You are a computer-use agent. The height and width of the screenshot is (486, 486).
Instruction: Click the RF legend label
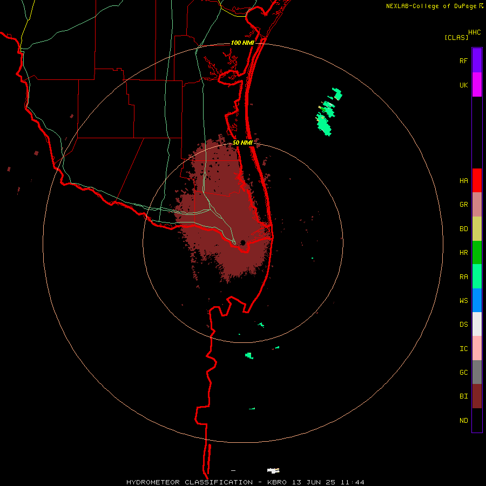click(463, 60)
